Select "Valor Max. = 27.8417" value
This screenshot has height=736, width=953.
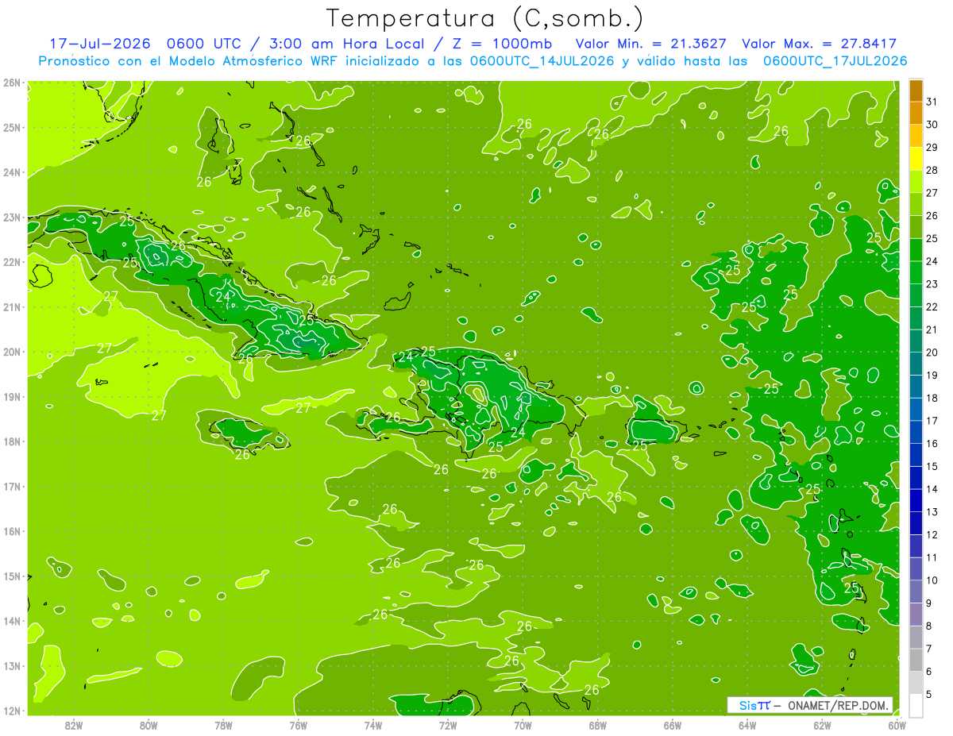(x=819, y=44)
